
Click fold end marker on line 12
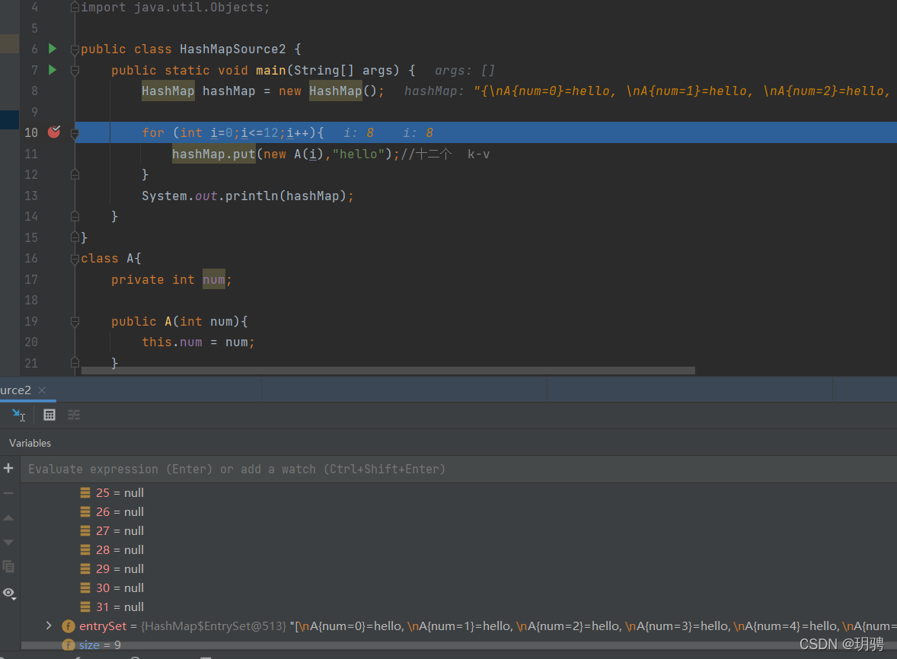pos(75,174)
